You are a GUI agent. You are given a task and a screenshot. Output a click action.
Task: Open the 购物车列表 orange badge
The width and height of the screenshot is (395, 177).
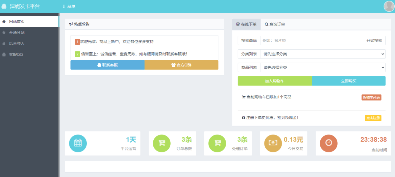tap(371, 98)
